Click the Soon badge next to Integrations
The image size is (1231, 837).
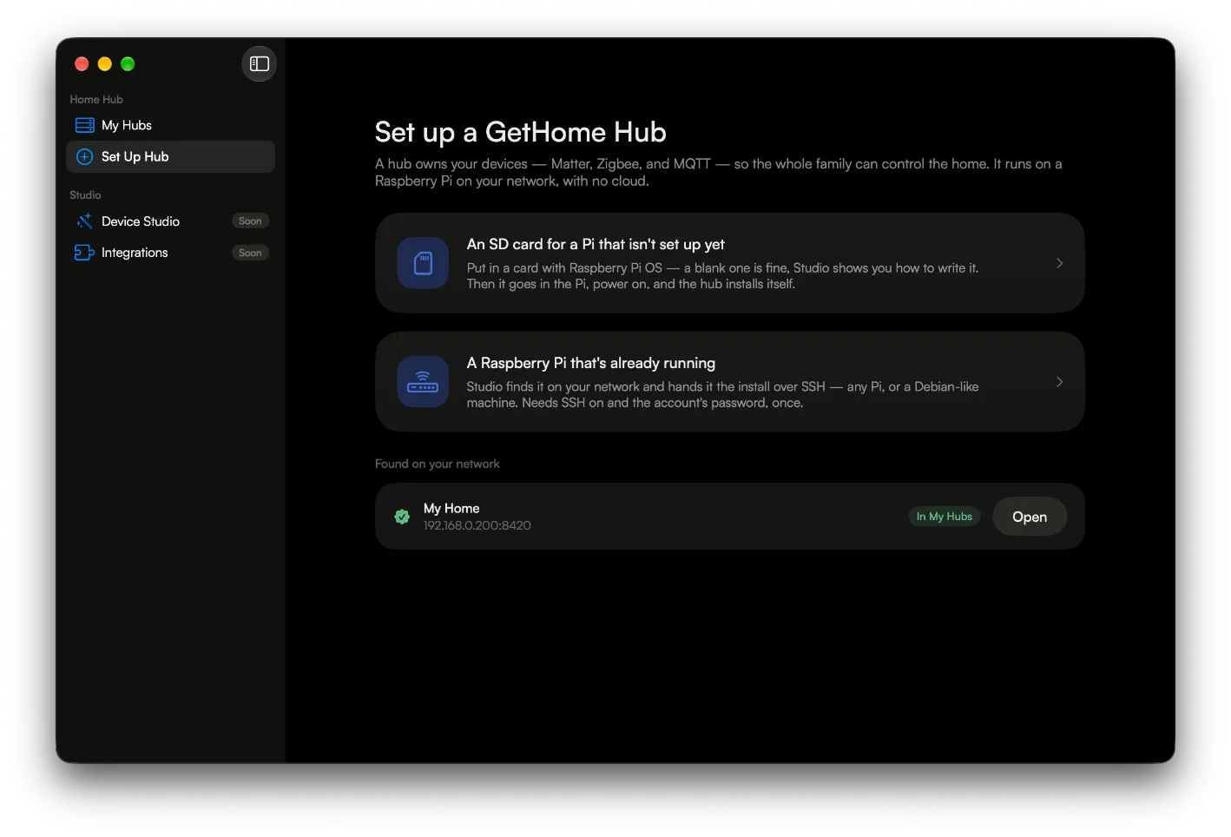(x=250, y=253)
